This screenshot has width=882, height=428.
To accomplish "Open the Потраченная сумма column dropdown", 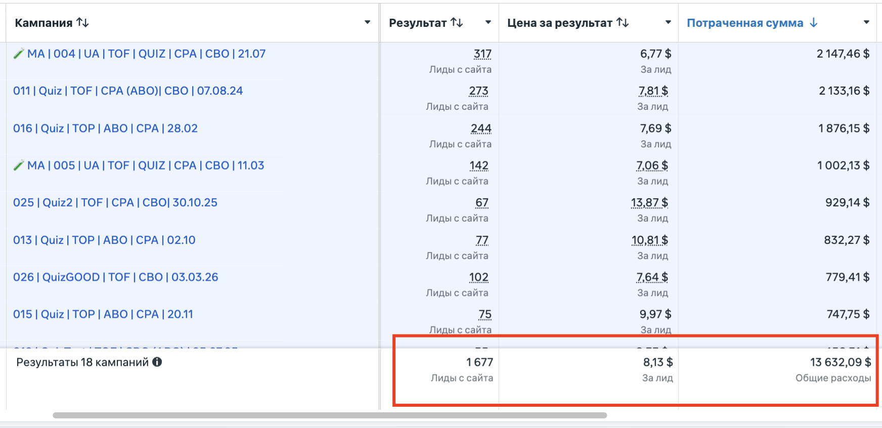I will [866, 22].
